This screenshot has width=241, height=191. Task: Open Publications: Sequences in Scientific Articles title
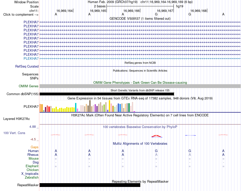140,71
